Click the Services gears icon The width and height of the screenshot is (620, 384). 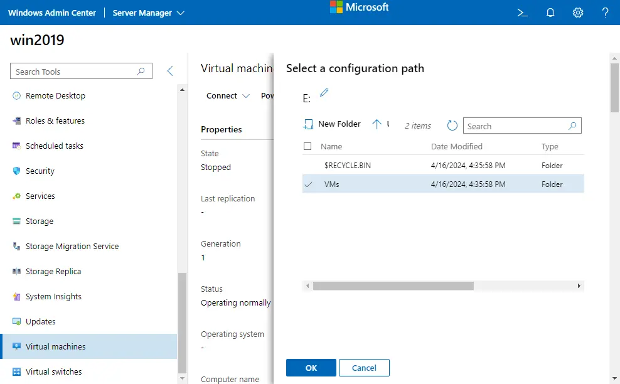16,196
